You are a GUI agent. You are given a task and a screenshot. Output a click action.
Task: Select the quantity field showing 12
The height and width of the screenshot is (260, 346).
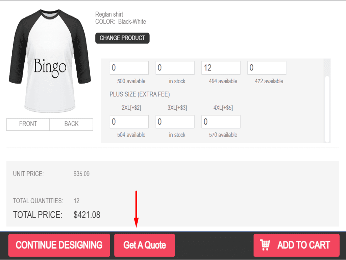click(x=221, y=68)
